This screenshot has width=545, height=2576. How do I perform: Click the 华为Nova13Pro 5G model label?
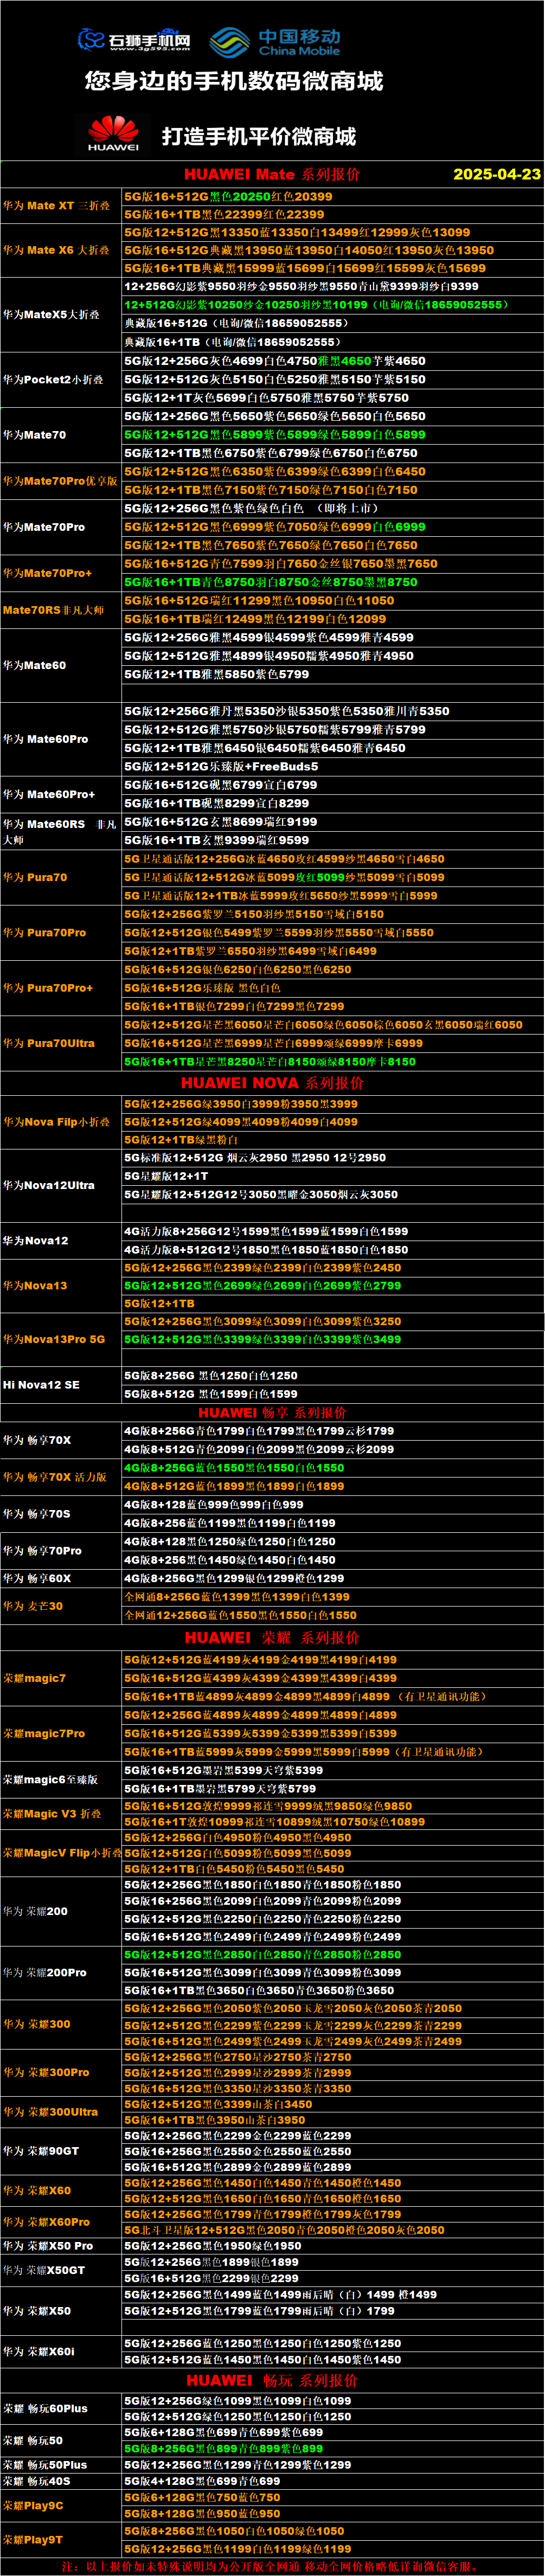[54, 1339]
